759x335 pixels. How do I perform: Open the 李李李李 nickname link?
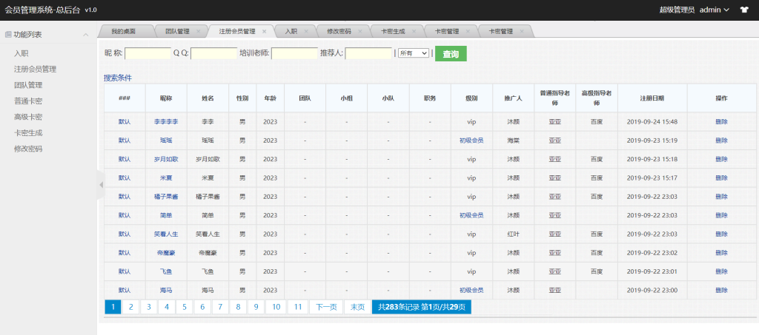tap(166, 121)
